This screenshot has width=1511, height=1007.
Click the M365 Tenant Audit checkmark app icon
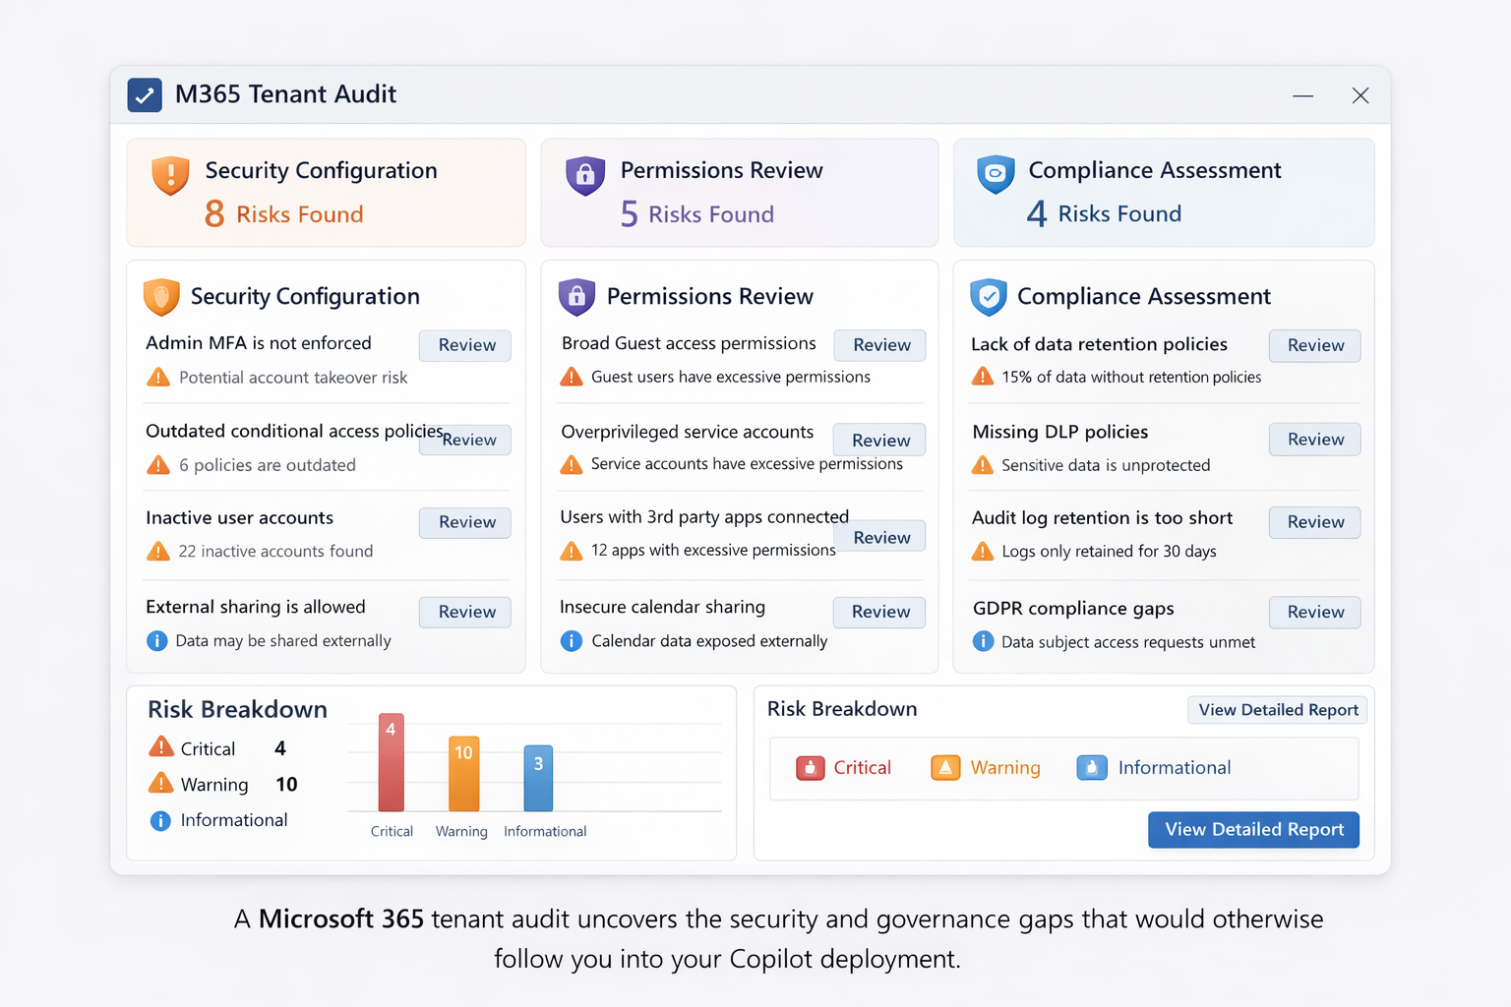click(145, 95)
